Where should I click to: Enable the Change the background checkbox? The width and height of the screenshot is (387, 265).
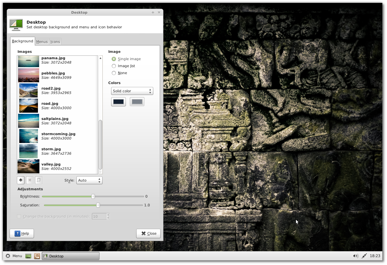click(x=19, y=216)
